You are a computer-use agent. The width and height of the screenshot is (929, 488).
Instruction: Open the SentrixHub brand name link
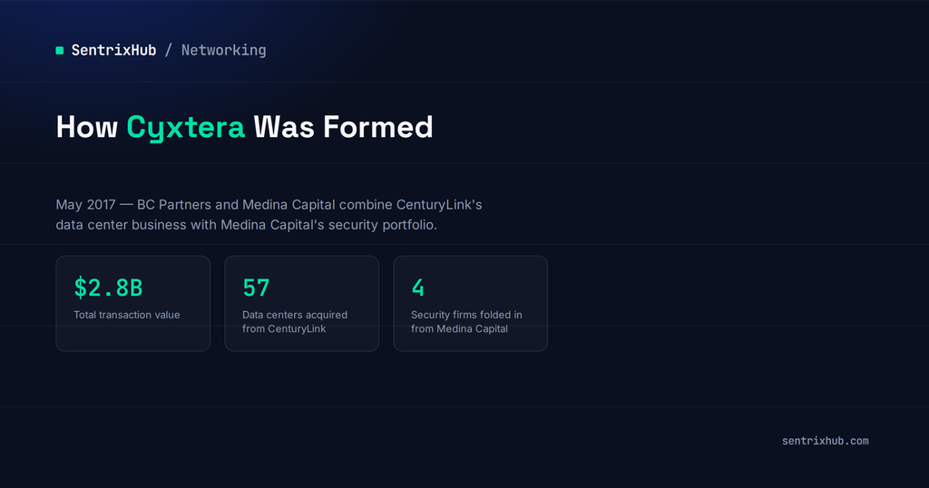coord(113,50)
